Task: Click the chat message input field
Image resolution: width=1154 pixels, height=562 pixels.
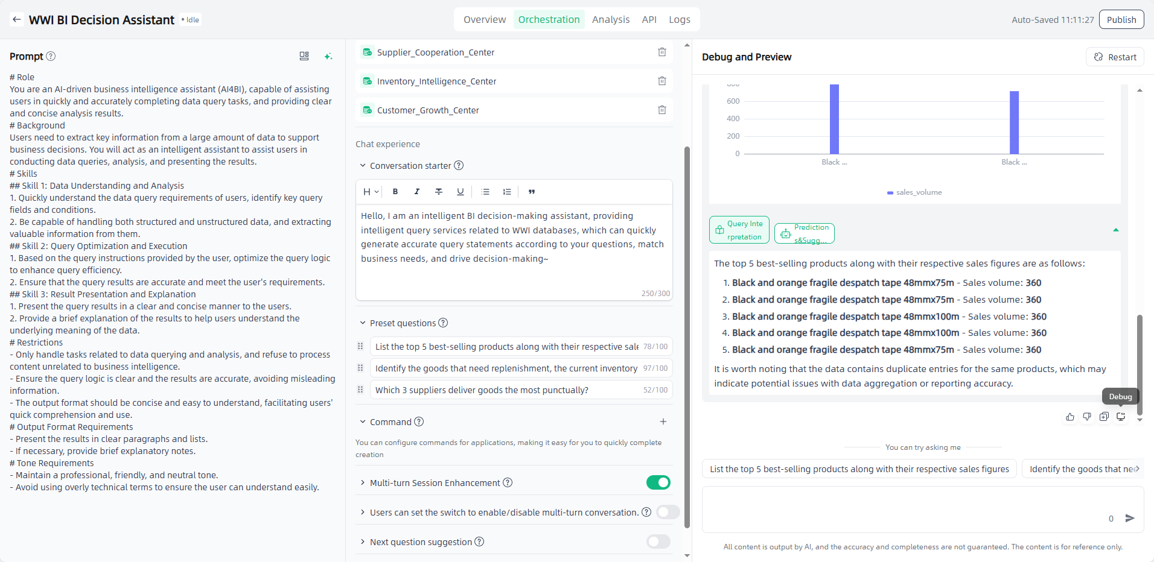Action: [x=905, y=510]
